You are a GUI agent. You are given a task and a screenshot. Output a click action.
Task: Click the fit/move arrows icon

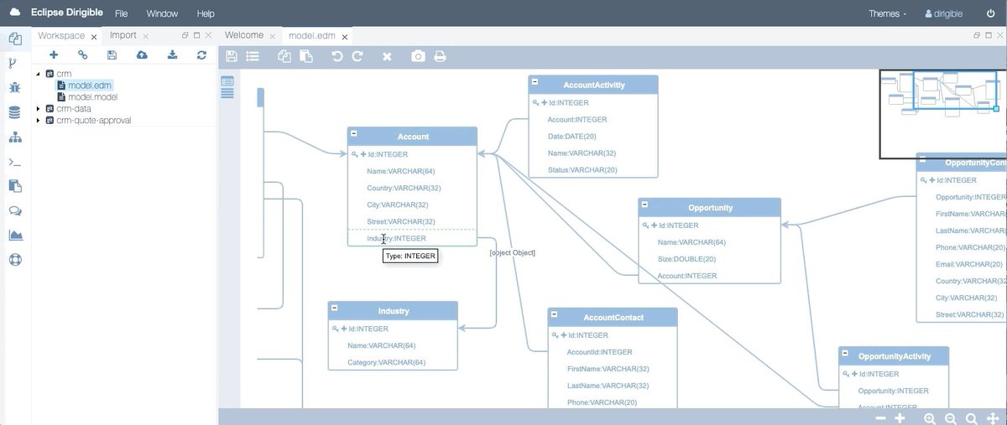click(x=993, y=418)
